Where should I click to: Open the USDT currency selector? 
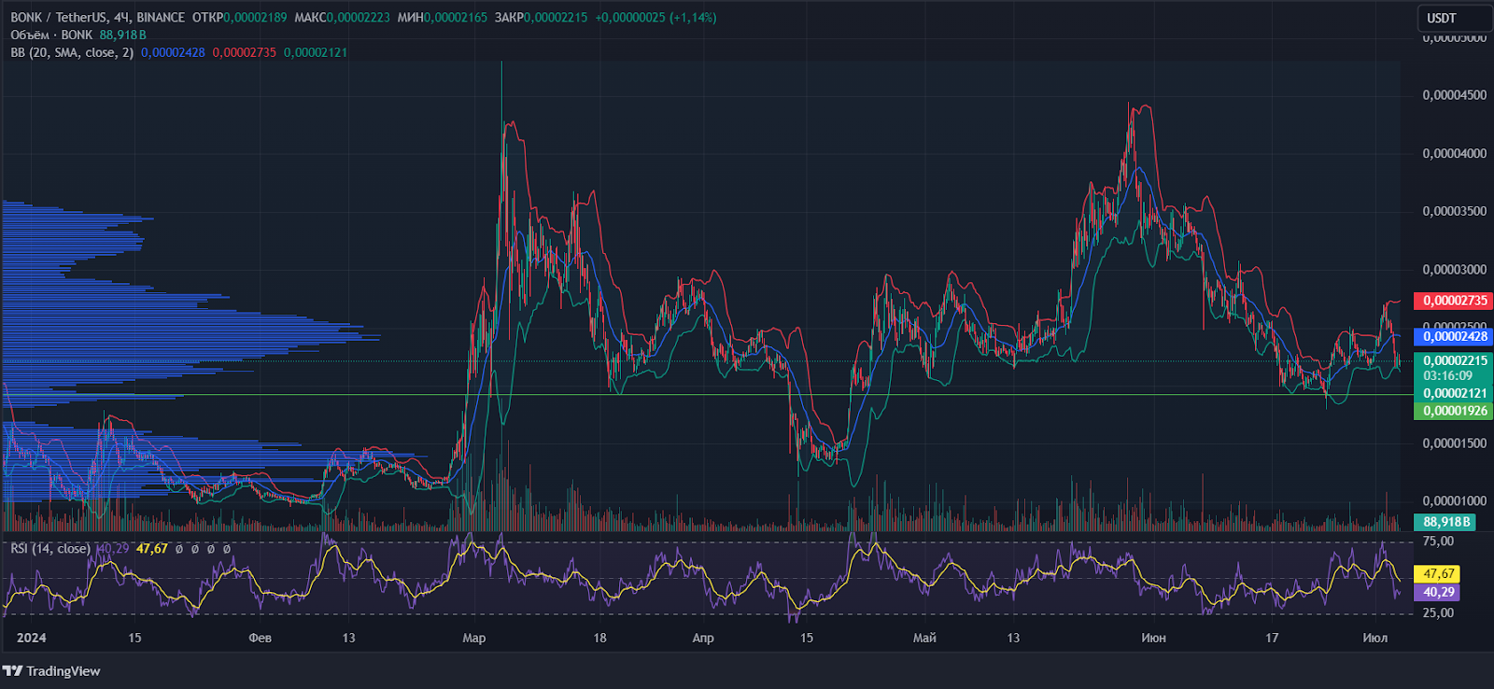[1455, 18]
